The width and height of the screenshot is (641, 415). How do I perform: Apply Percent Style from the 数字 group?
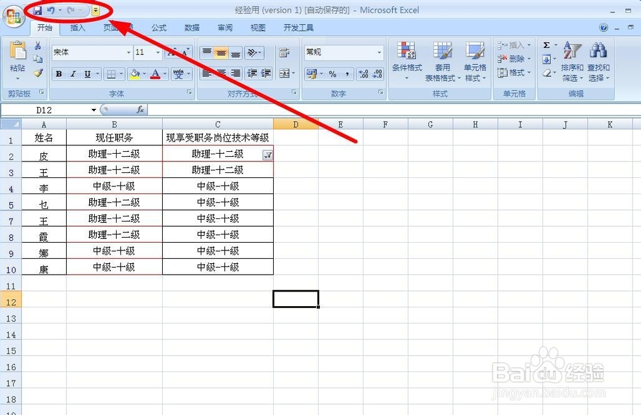(334, 74)
